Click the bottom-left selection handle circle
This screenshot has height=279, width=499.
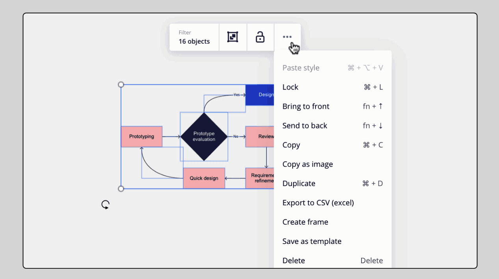(121, 189)
